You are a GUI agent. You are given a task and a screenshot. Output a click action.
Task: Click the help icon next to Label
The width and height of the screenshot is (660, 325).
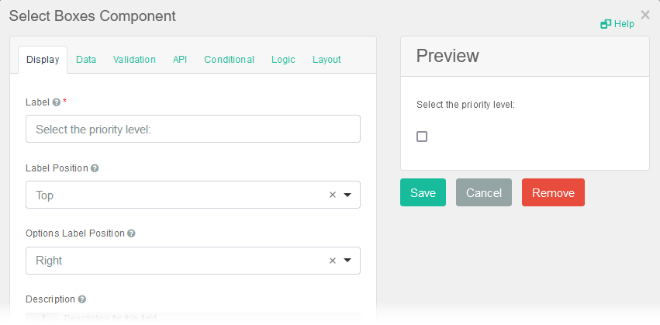[57, 102]
